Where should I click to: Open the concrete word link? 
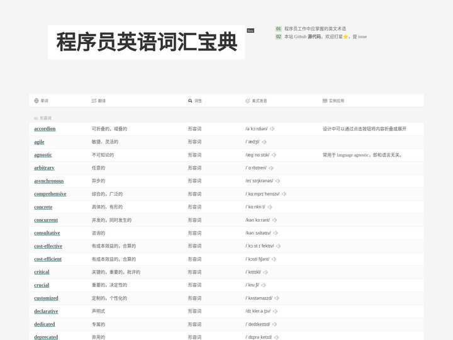(43, 207)
